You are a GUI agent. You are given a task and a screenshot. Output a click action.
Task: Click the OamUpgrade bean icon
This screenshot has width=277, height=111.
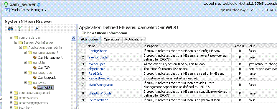point(35,78)
